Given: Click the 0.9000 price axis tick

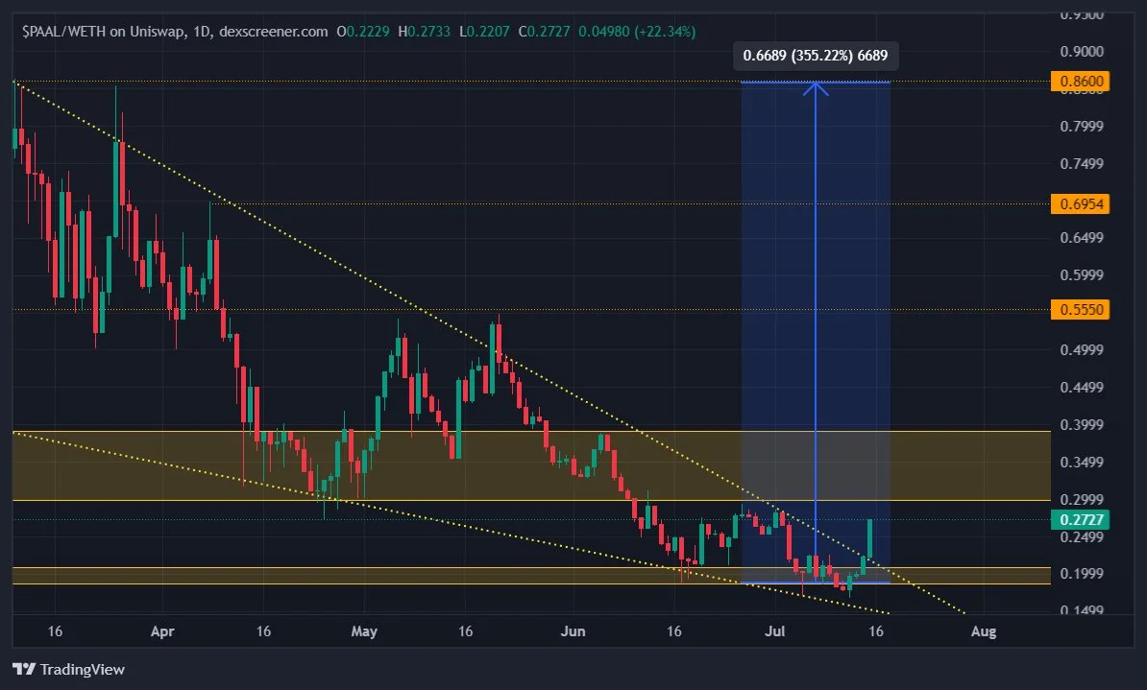Looking at the screenshot, I should tap(1082, 52).
